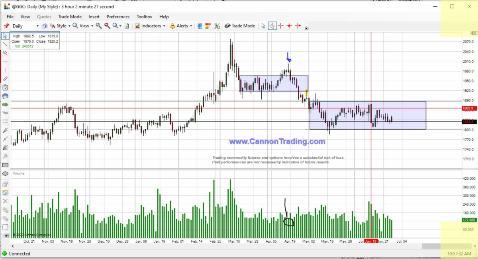Click the 2070.0 price axis label

click(468, 41)
